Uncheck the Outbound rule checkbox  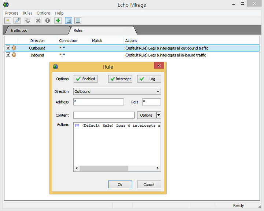[8, 48]
